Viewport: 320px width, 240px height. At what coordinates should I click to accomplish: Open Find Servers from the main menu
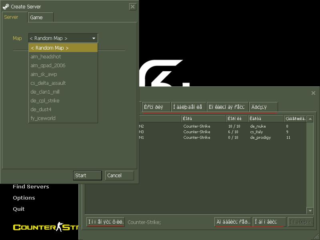click(x=31, y=186)
